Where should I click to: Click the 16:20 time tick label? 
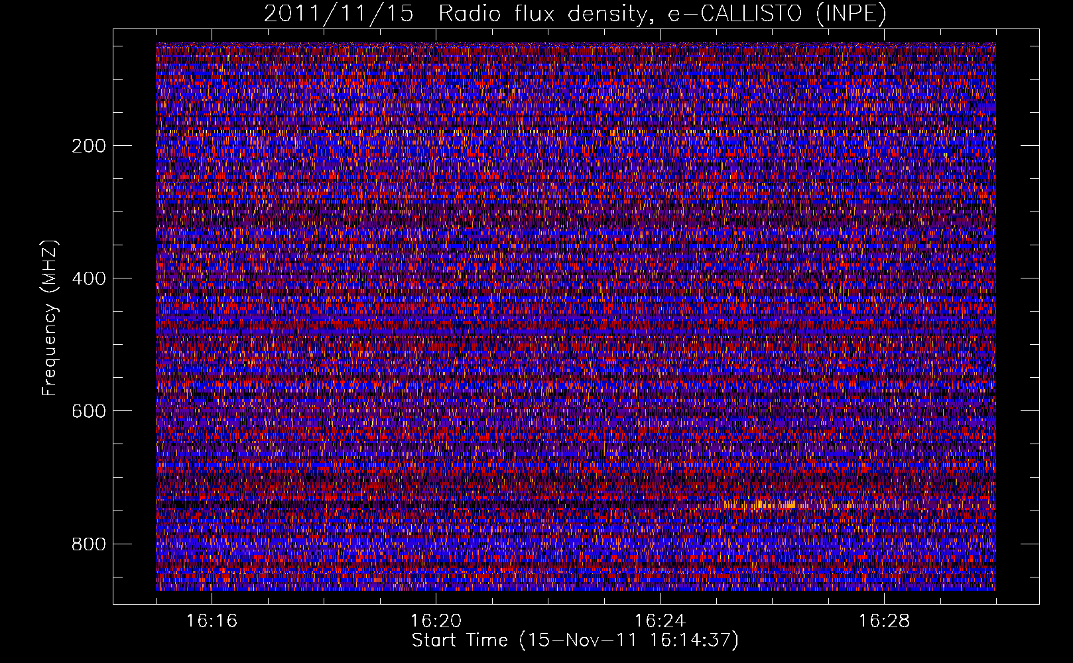point(436,621)
